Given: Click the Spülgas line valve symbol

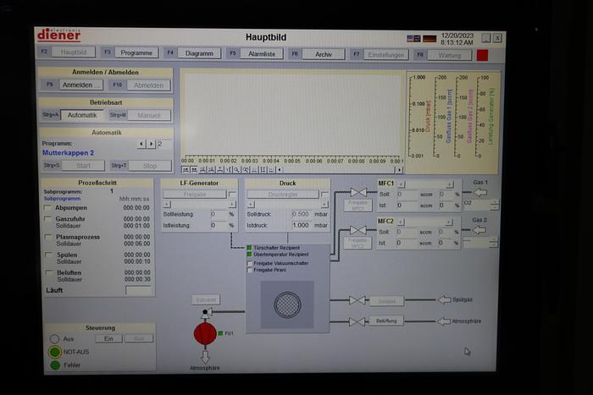Looking at the screenshot, I should click(x=357, y=299).
